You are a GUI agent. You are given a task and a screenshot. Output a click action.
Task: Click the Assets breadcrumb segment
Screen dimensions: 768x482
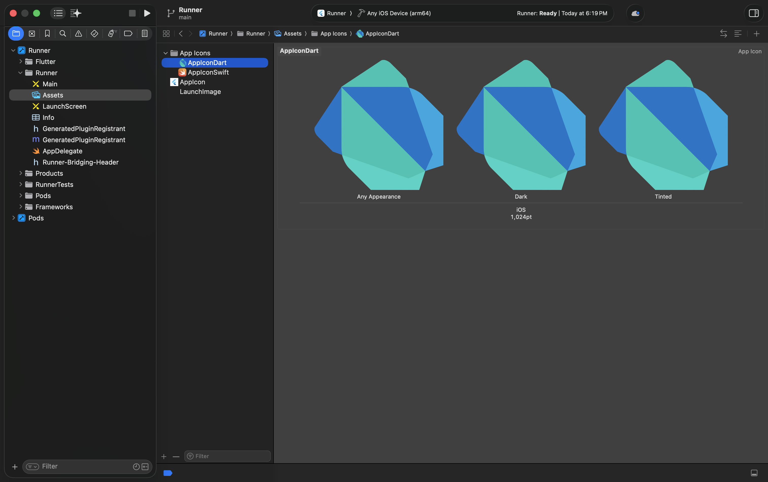point(288,34)
